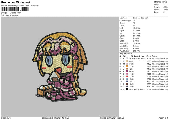Click the Jeanne embroidery design preview

tap(60, 67)
